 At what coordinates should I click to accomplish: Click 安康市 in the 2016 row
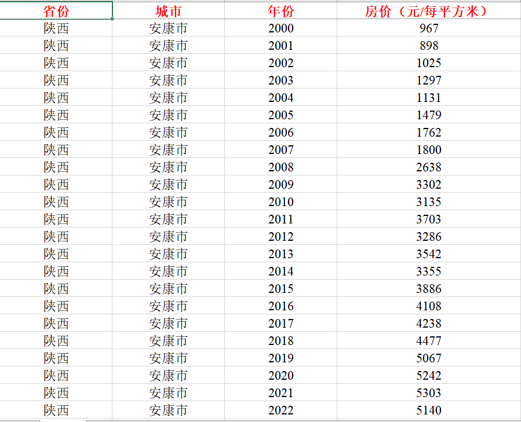169,306
